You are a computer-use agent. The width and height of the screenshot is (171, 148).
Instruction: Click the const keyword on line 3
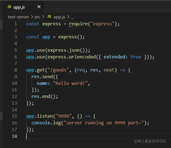(x=33, y=37)
